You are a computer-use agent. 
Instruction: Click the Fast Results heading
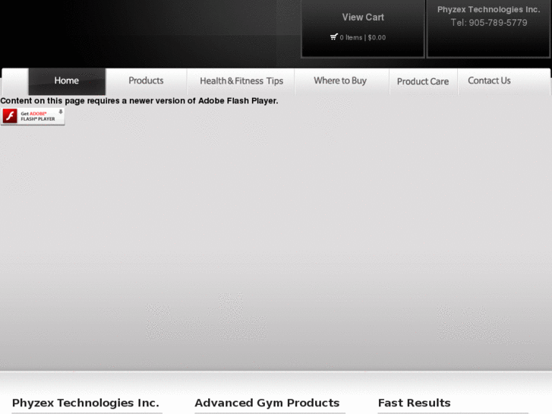[414, 403]
